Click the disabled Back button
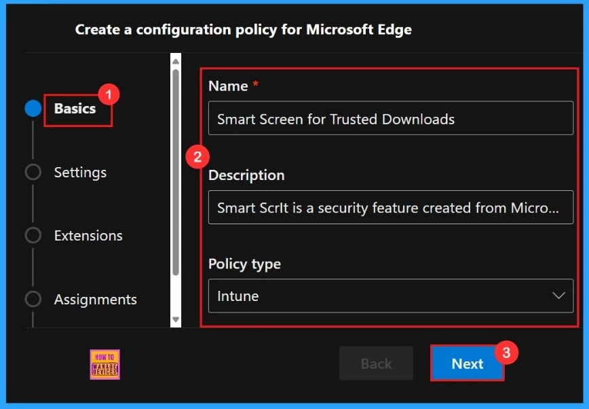The width and height of the screenshot is (589, 409). tap(376, 363)
